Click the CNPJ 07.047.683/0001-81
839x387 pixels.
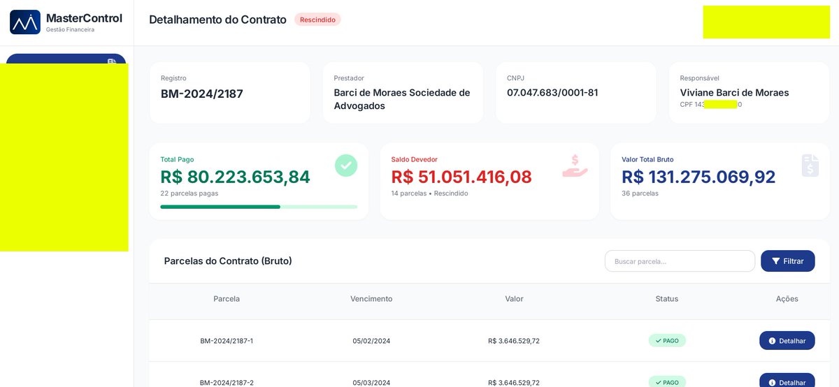pos(552,93)
